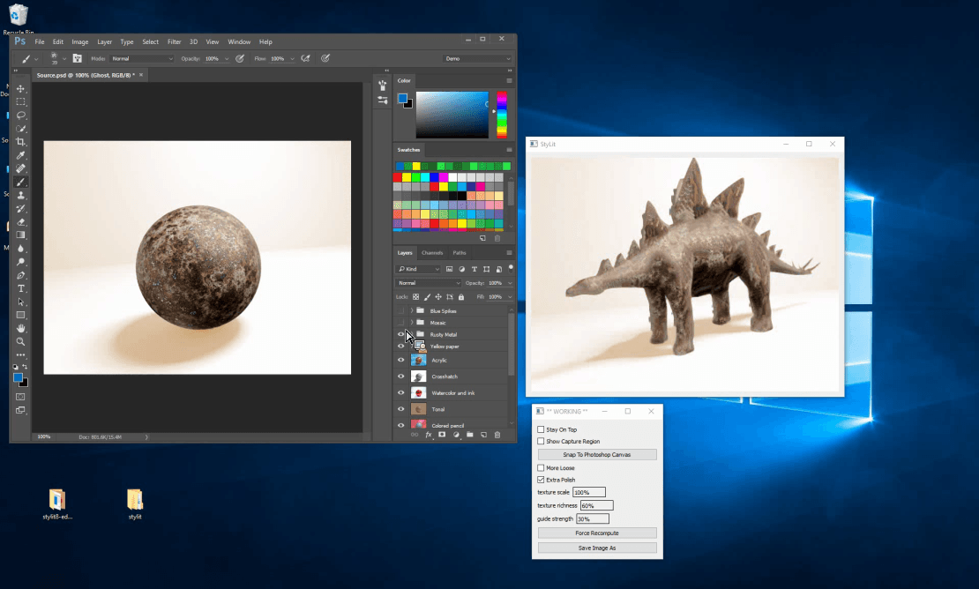The width and height of the screenshot is (979, 589).
Task: Select the Gradient tool
Action: (20, 235)
